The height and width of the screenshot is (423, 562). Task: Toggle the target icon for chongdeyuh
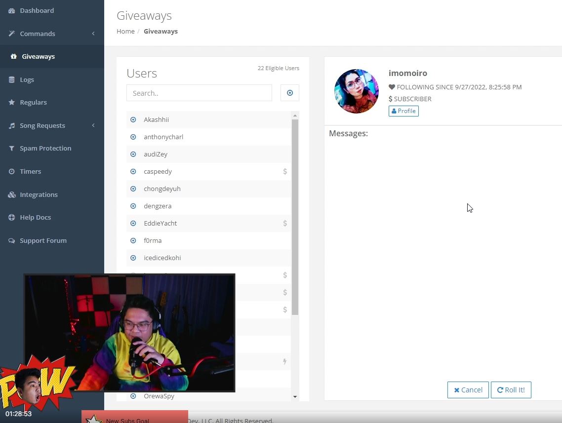(133, 189)
